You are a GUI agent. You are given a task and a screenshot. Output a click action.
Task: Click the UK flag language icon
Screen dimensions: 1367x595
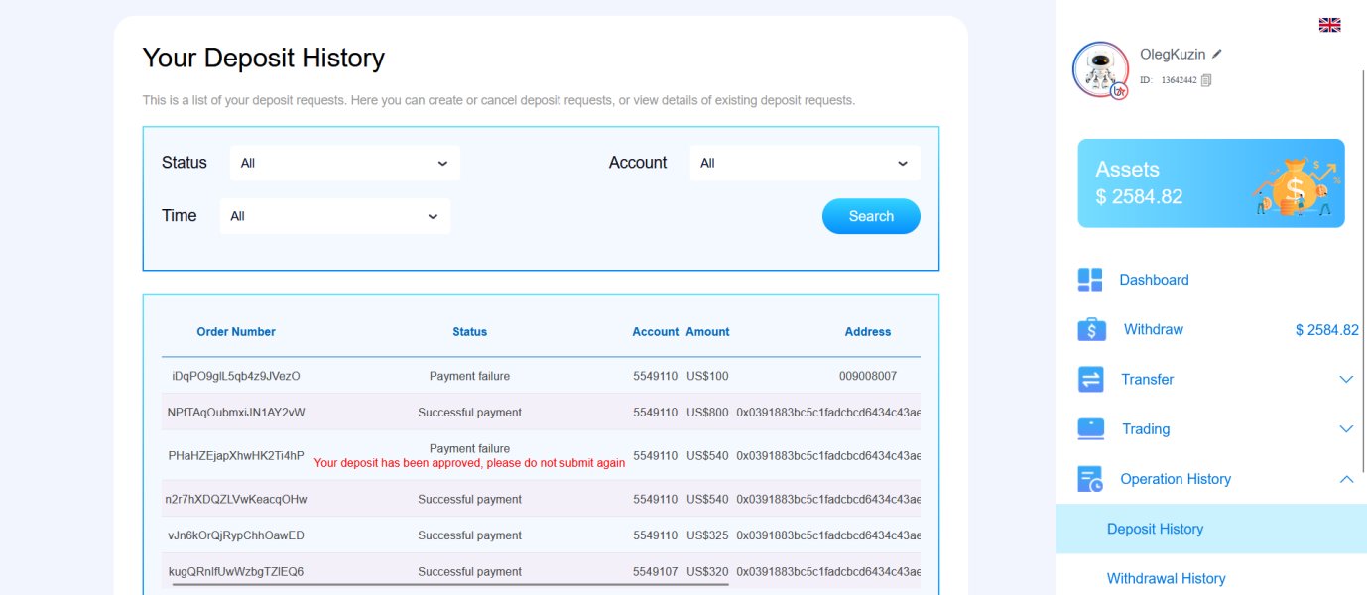click(x=1329, y=25)
